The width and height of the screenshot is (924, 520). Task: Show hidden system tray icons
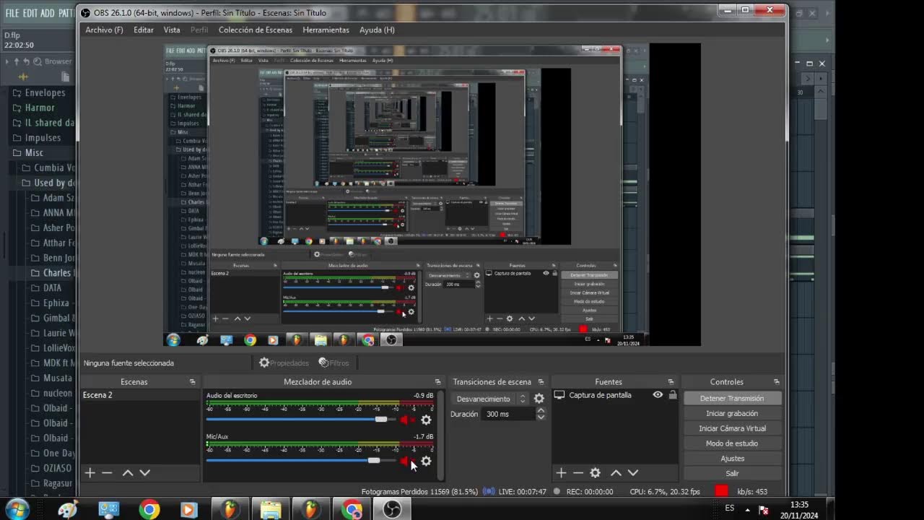pyautogui.click(x=747, y=509)
